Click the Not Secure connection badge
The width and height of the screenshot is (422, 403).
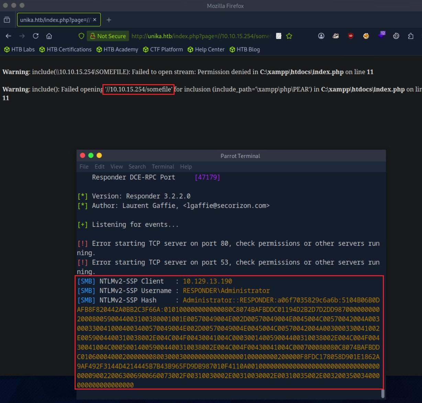(108, 36)
